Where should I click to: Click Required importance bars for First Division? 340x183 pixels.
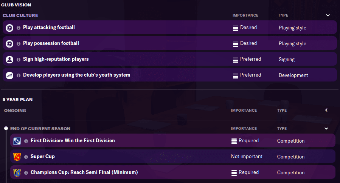234,141
